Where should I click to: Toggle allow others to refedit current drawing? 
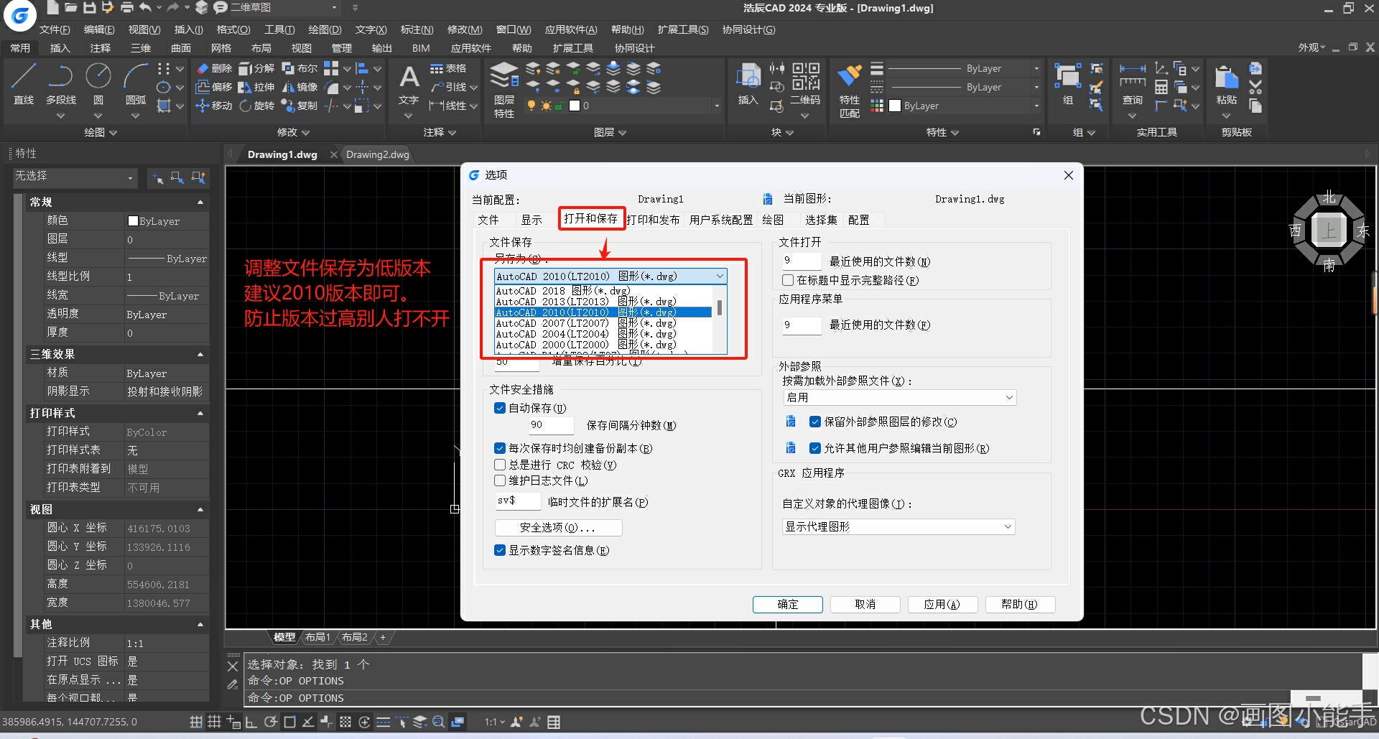(x=815, y=448)
